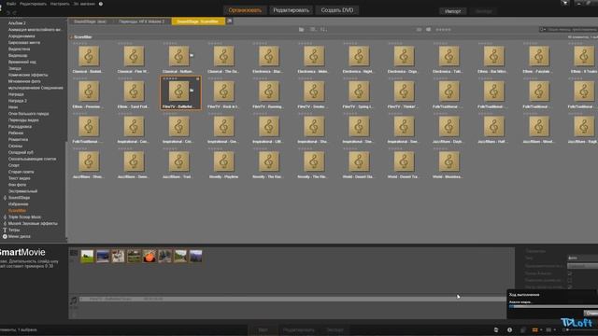Image resolution: width=598 pixels, height=336 pixels.
Task: Collapse the ScoreFitter section header
Action: tap(71, 37)
